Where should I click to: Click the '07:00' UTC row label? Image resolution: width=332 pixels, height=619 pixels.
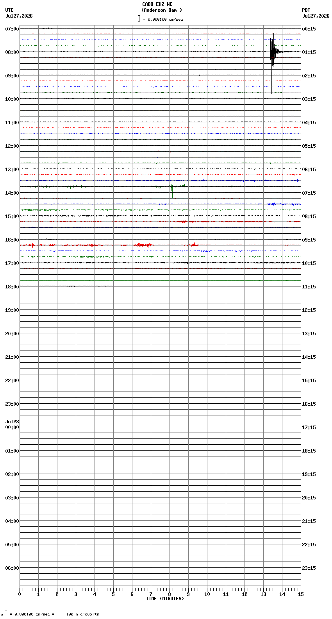[12, 29]
